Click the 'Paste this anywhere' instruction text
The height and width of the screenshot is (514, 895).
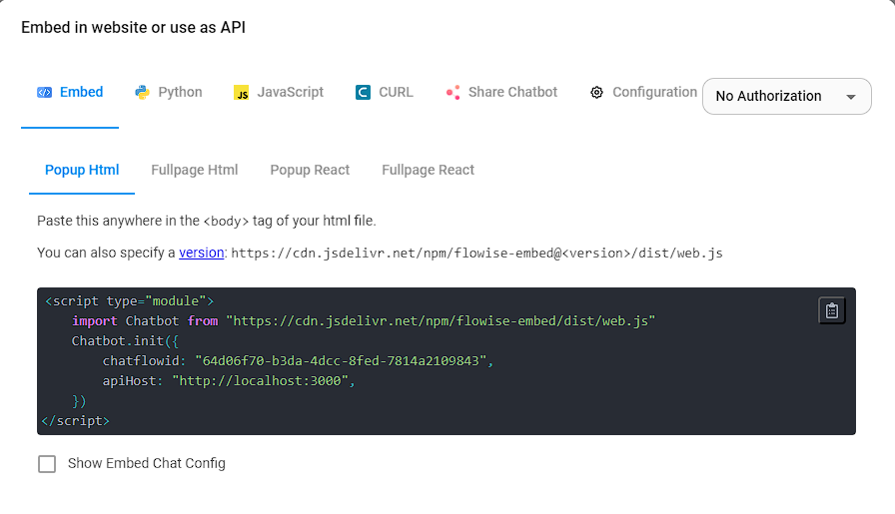pyautogui.click(x=207, y=221)
